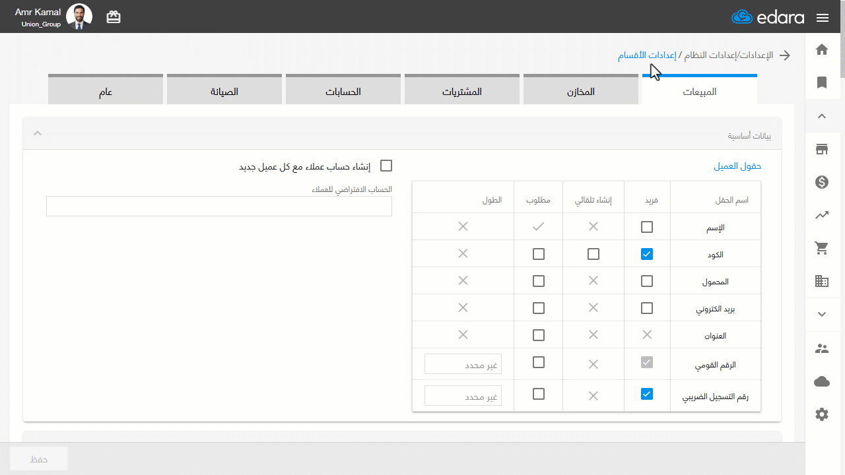Screen dimensions: 845x475
Task: Click the الحساب الافتراضي للعملاء field
Action: pos(219,206)
